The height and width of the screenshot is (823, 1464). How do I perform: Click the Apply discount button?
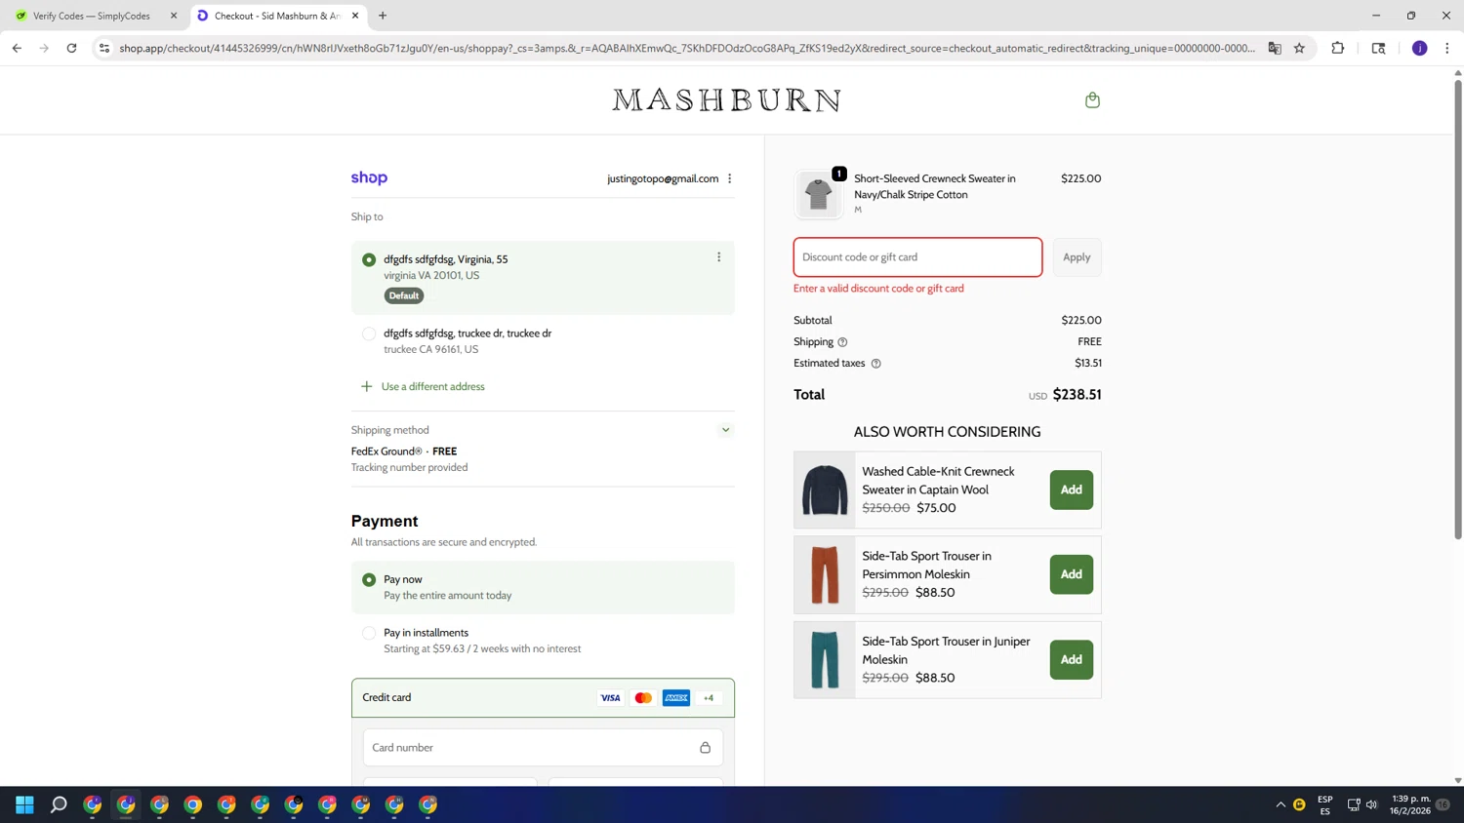(1077, 257)
